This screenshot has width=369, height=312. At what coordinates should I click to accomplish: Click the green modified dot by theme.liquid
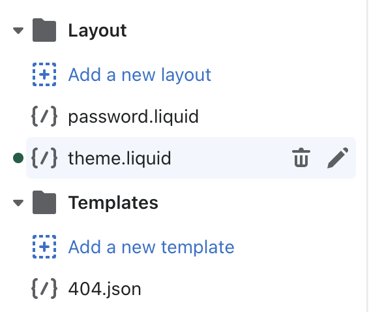(18, 158)
